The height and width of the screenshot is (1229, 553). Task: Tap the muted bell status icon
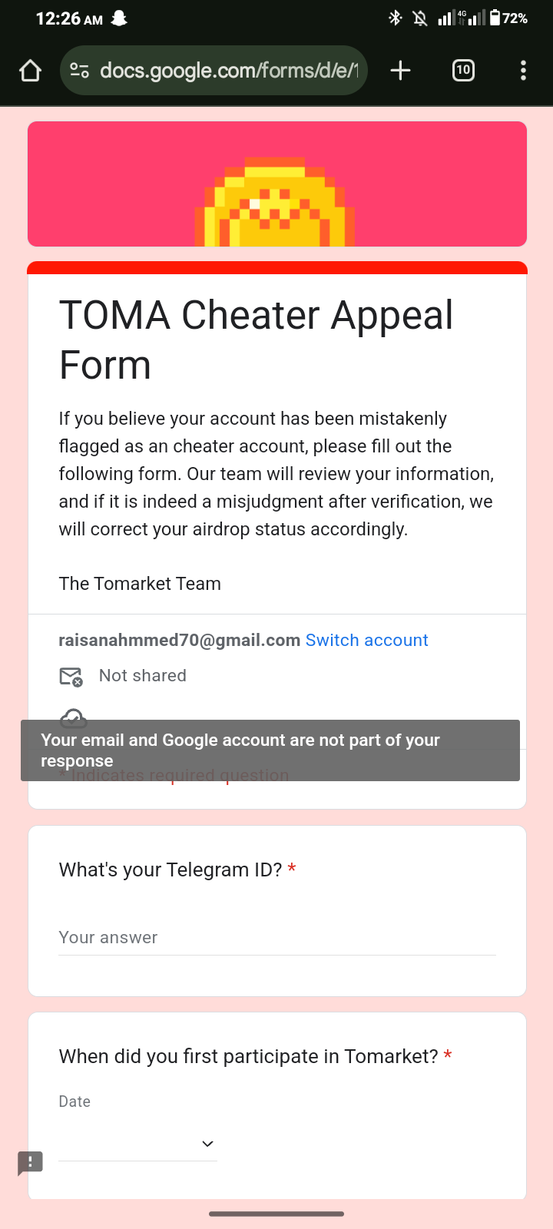pyautogui.click(x=419, y=18)
